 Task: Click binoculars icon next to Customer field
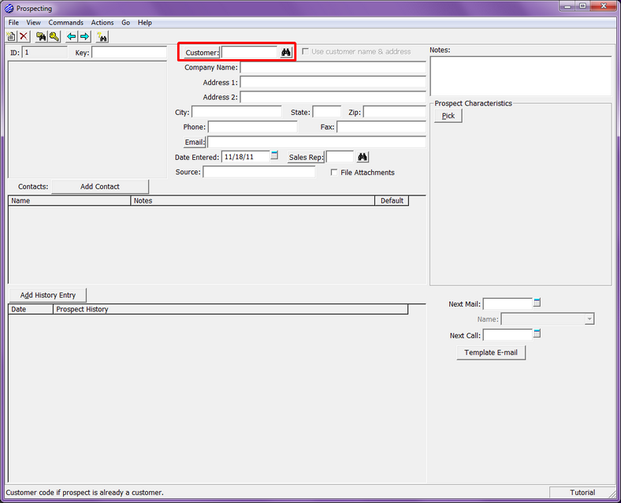point(286,52)
